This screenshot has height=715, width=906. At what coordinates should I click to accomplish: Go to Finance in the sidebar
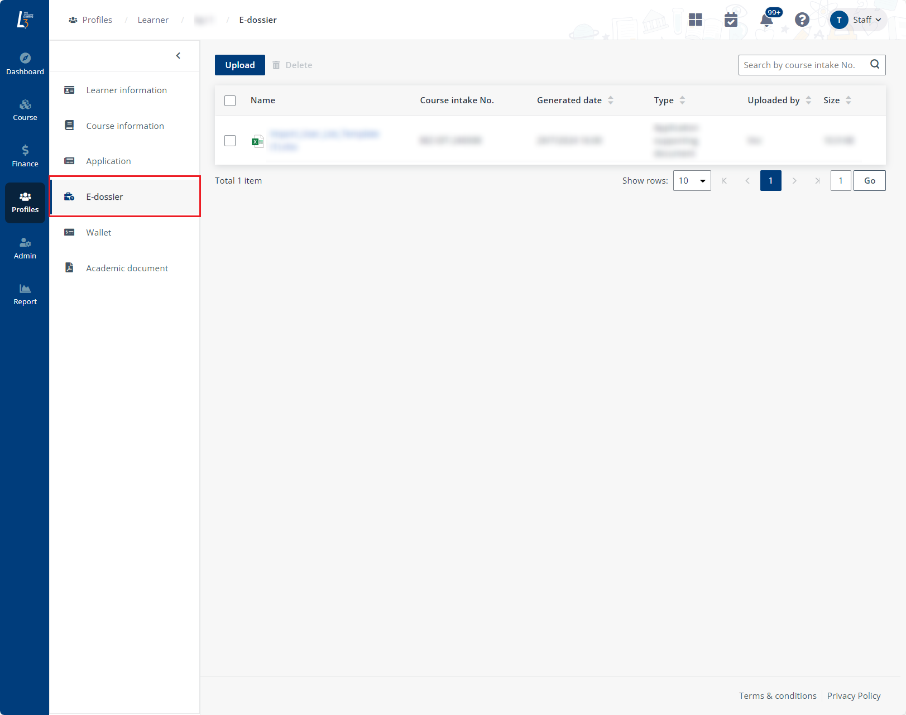point(25,156)
